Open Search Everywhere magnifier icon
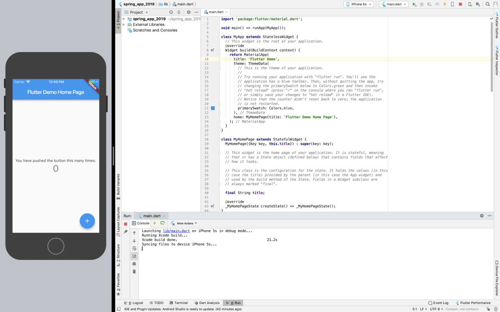Viewport: 500px width, 312px height. point(487,4)
